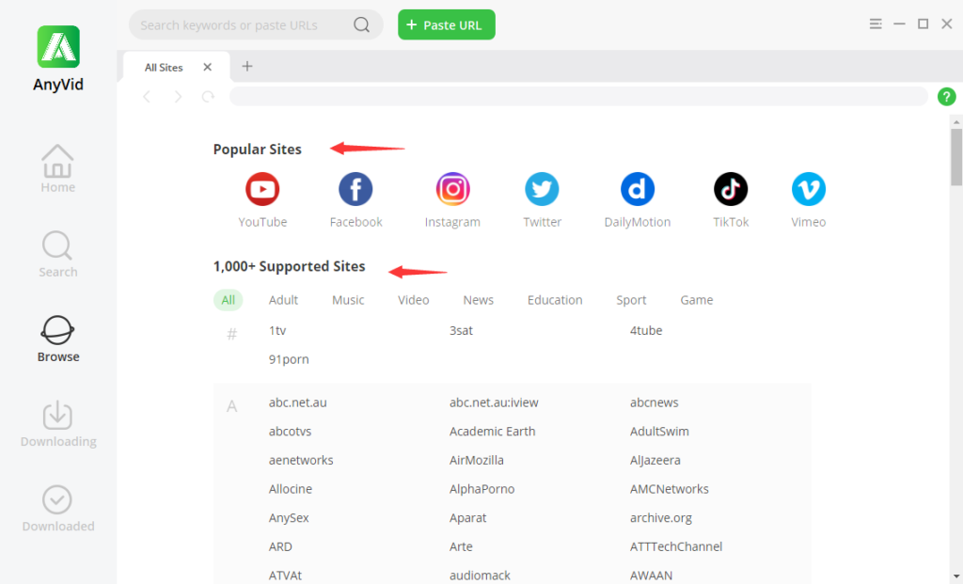
Task: Click the green help question mark icon
Action: (x=946, y=97)
